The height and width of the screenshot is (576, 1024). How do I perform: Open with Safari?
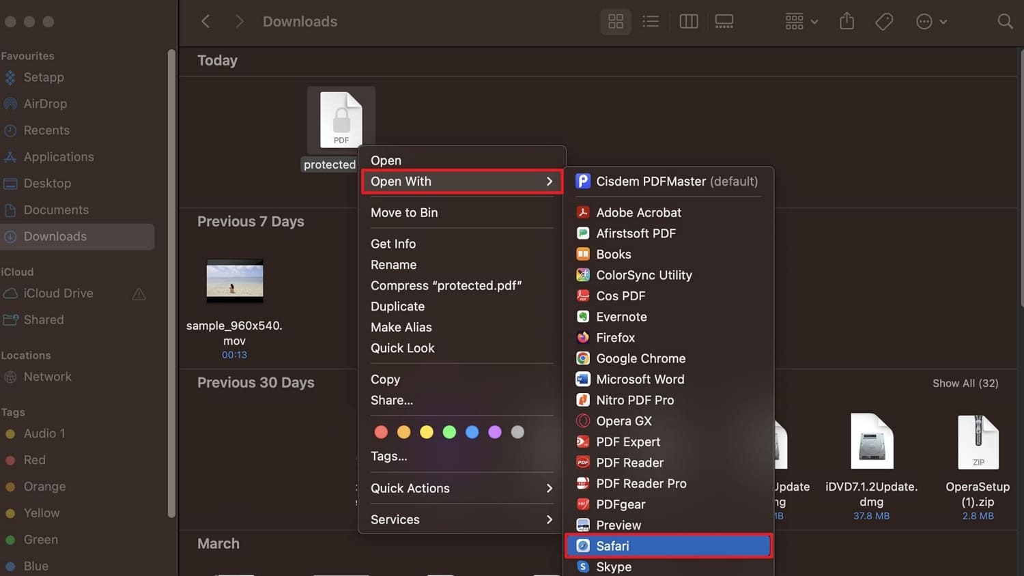(668, 546)
